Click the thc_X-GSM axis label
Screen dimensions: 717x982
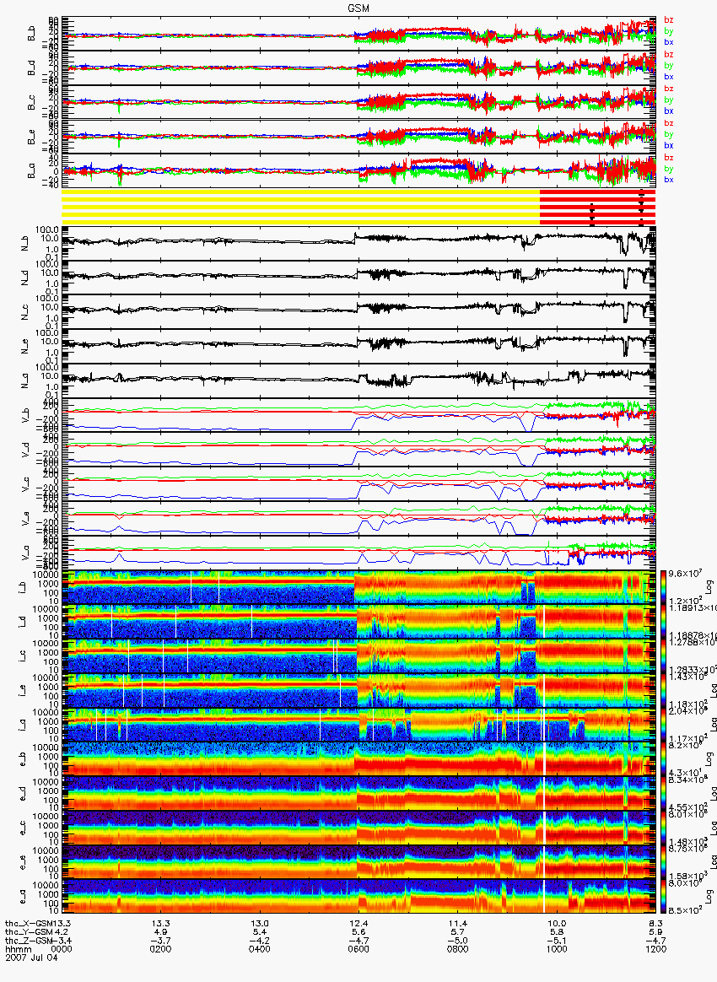tap(30, 924)
